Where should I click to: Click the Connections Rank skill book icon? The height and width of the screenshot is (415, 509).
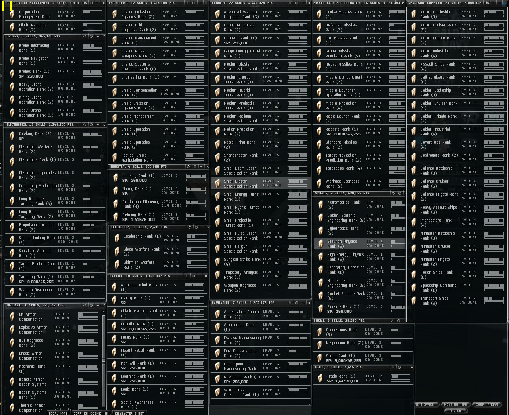(x=320, y=332)
